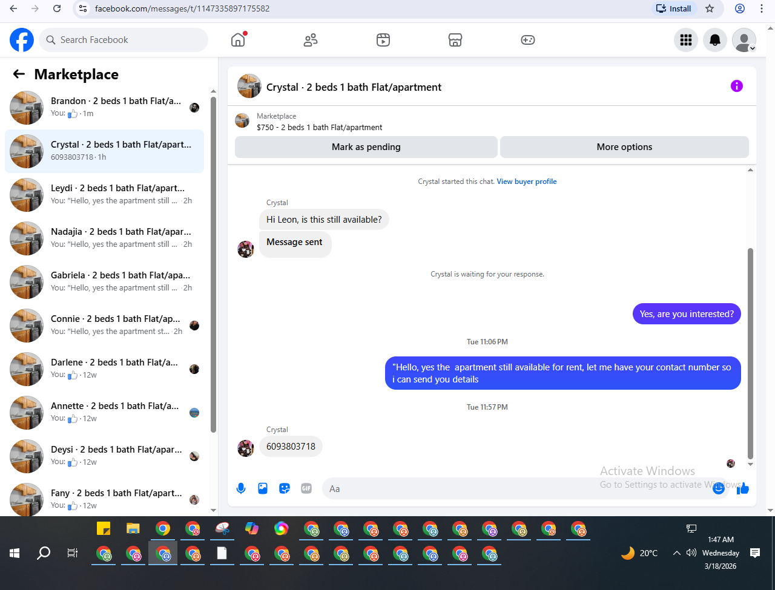Open the GIF picker icon
Image resolution: width=775 pixels, height=590 pixels.
[306, 488]
